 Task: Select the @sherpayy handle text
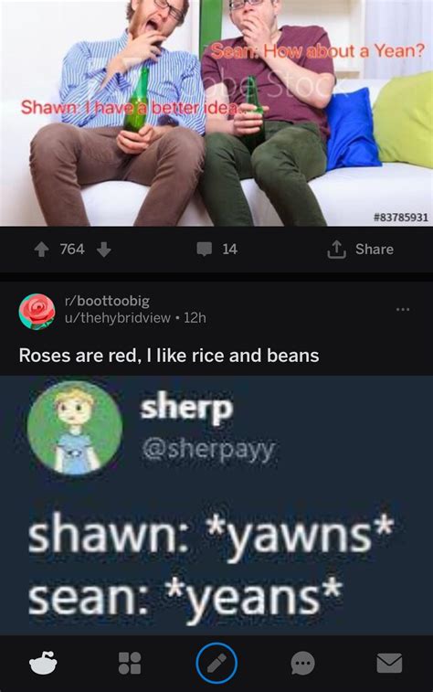208,449
